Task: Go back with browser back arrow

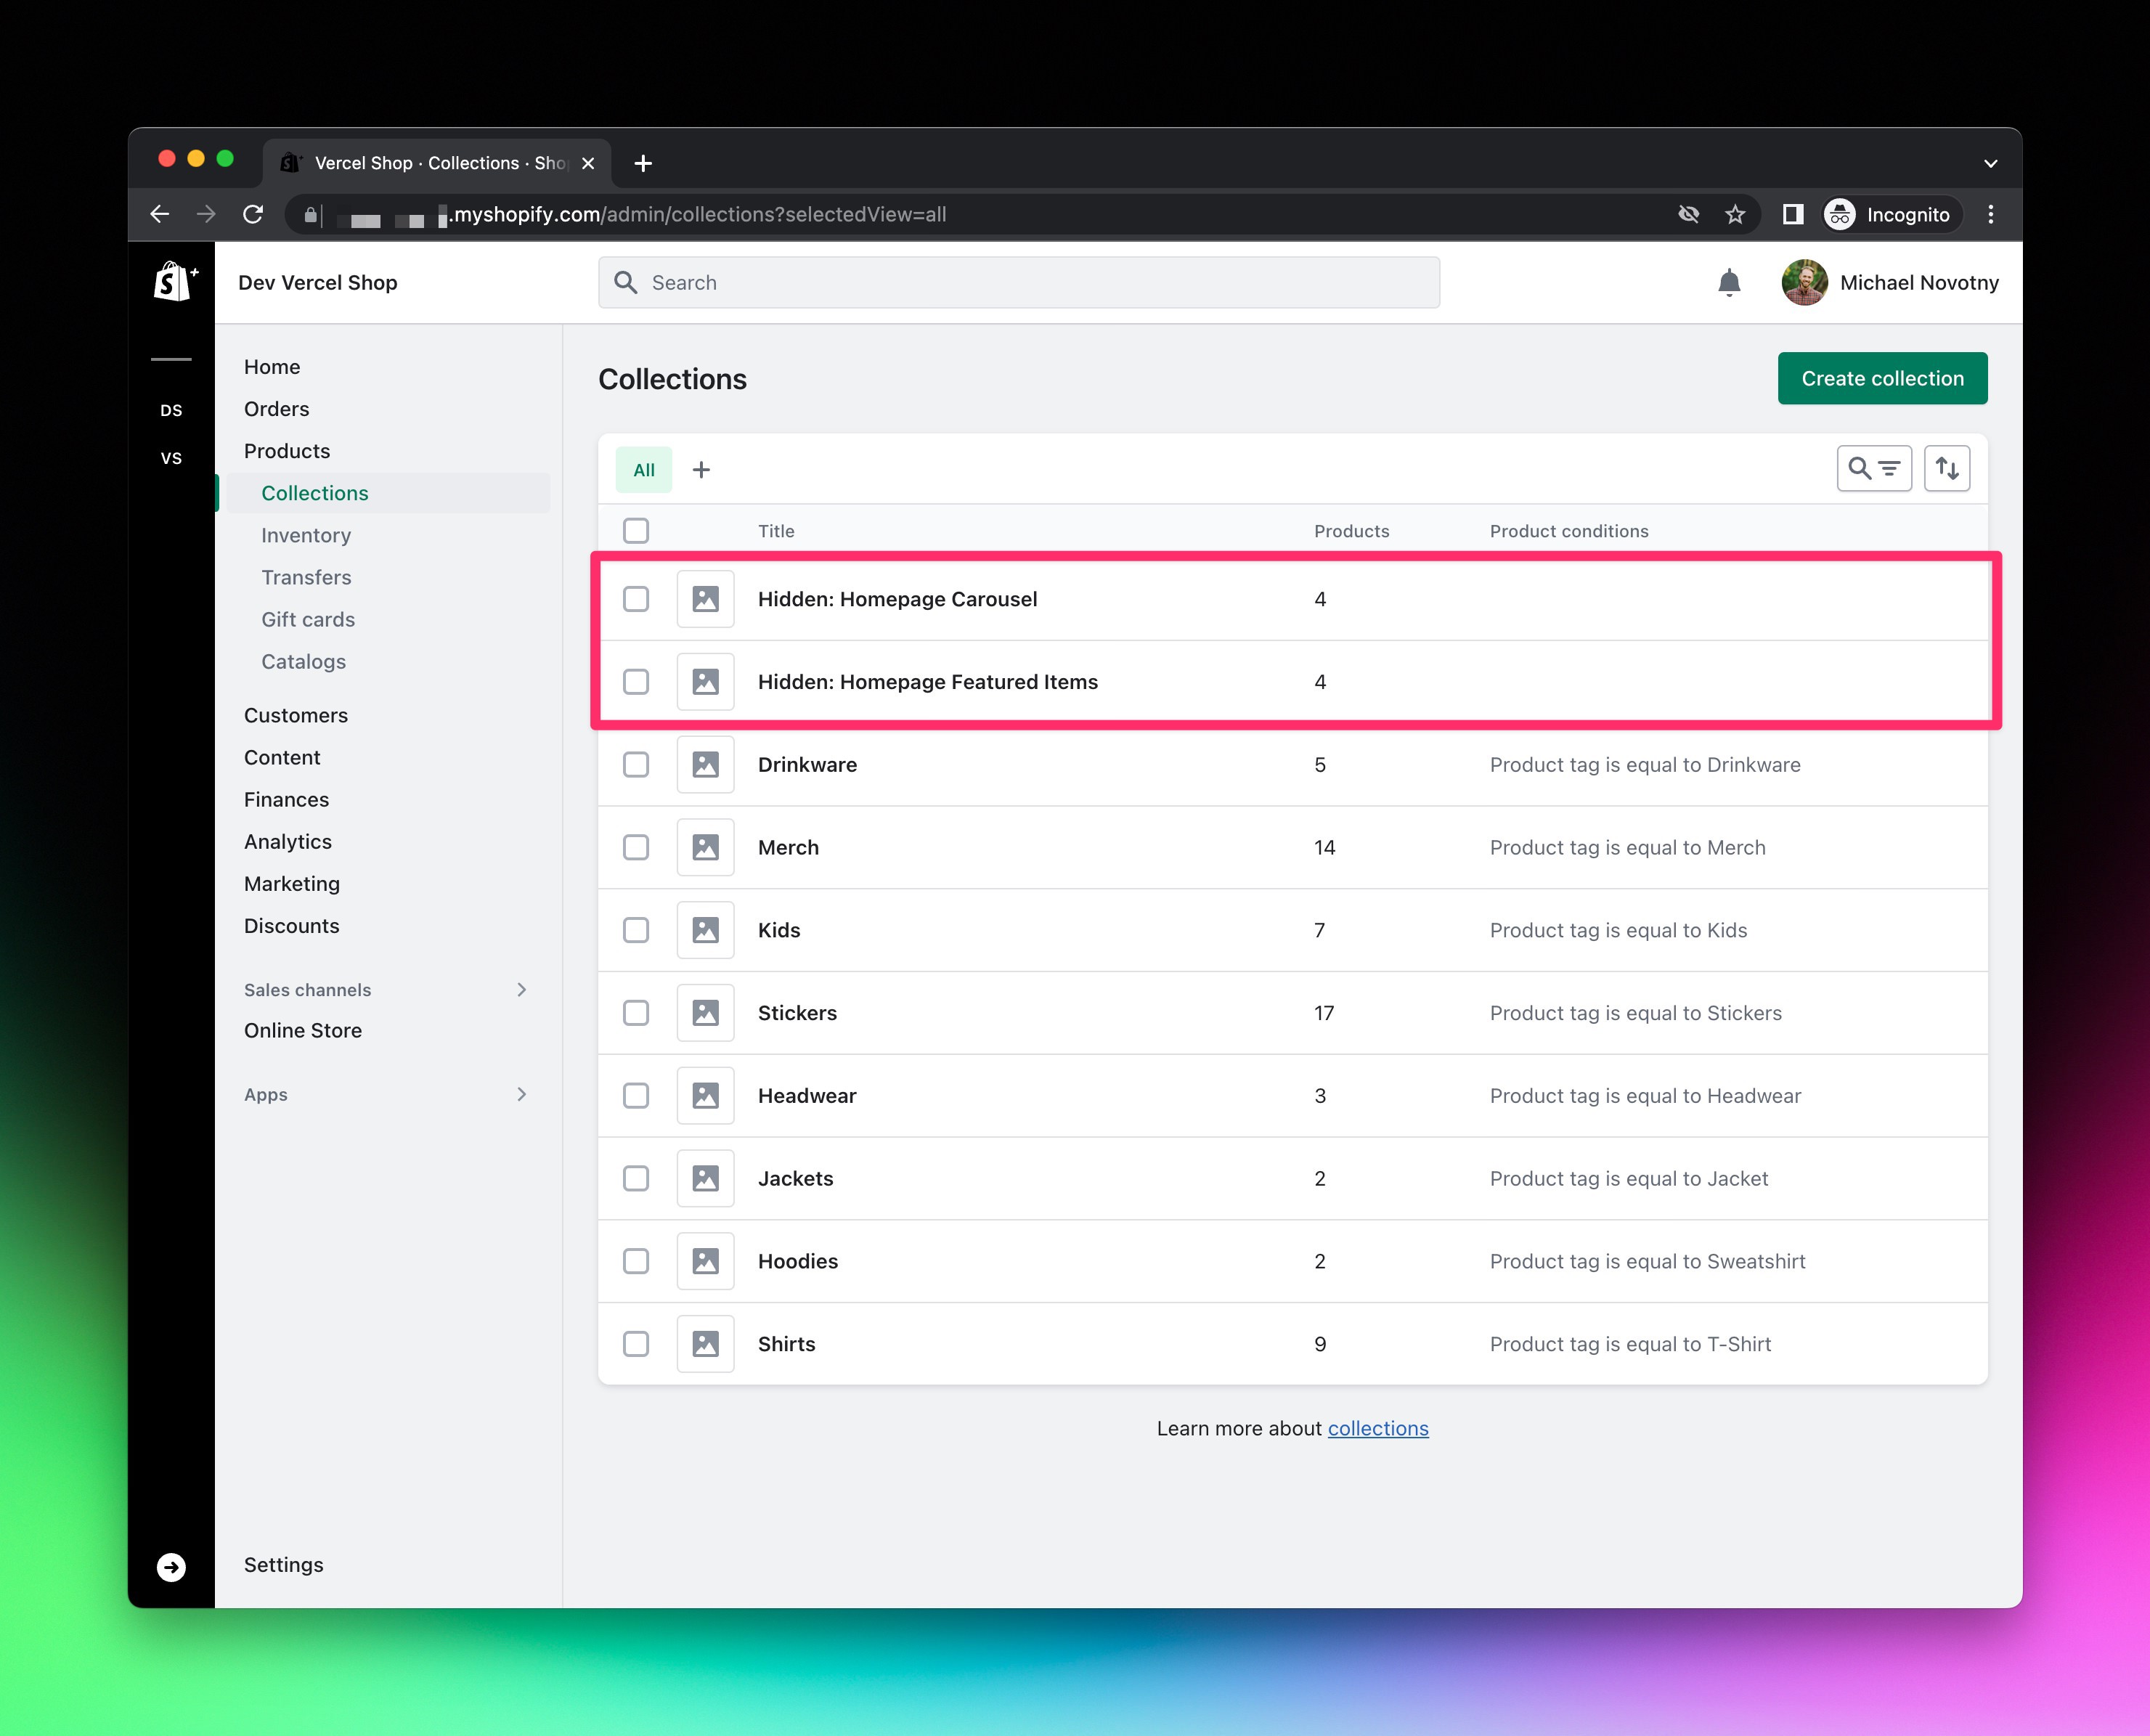Action: point(160,214)
